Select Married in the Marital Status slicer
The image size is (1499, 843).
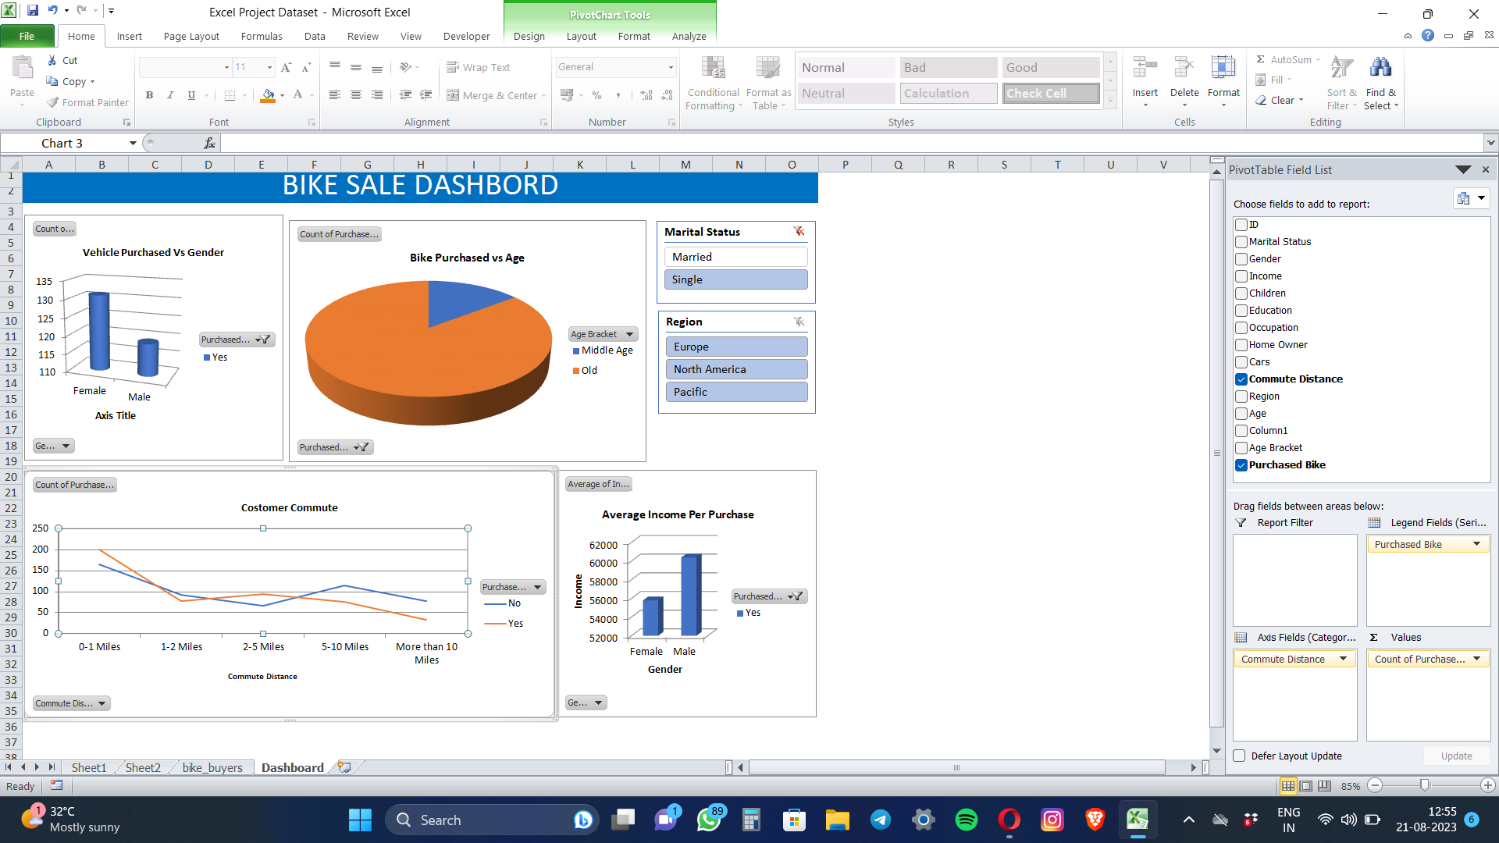click(x=735, y=256)
